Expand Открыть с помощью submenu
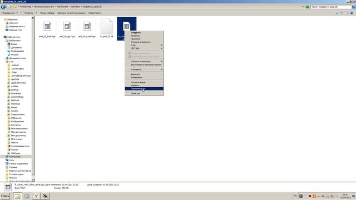This screenshot has width=356, height=200. [144, 62]
